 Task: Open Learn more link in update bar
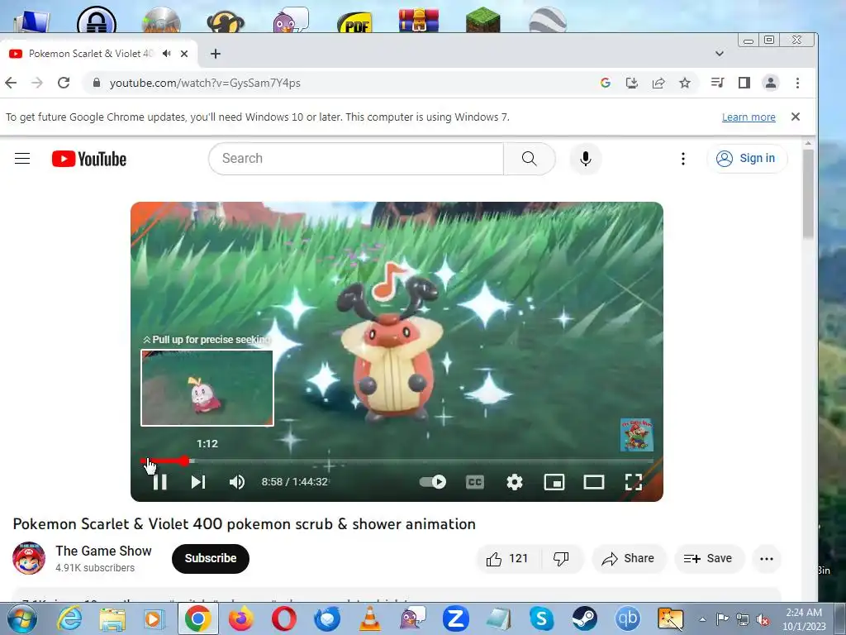pos(749,117)
